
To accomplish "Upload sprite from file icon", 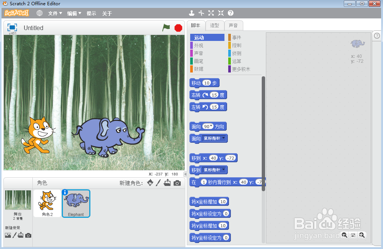I will click(167, 183).
